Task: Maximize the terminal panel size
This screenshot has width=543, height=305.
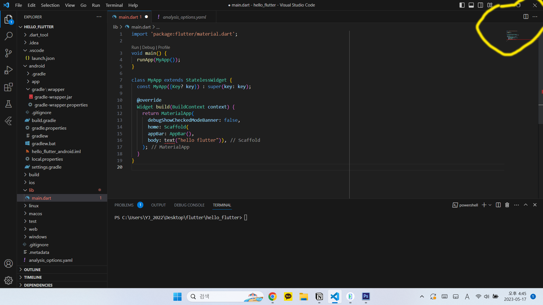Action: coord(526,205)
